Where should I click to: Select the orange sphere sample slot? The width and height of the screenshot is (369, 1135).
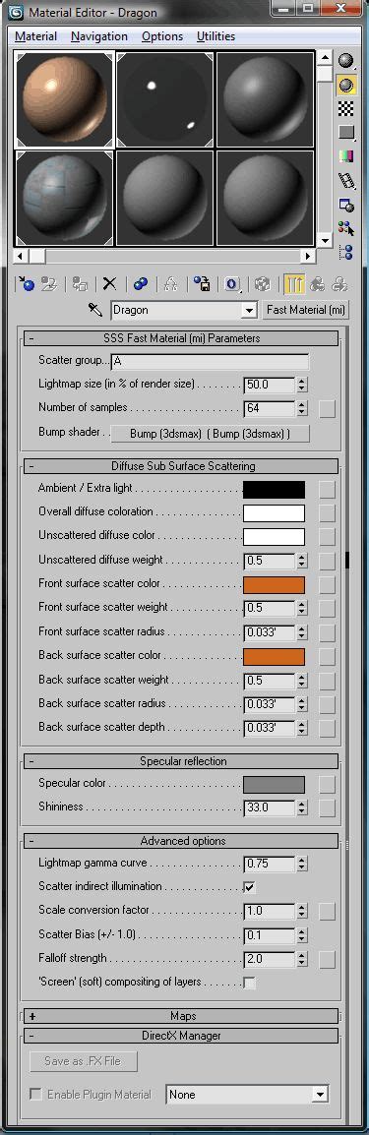pos(65,99)
